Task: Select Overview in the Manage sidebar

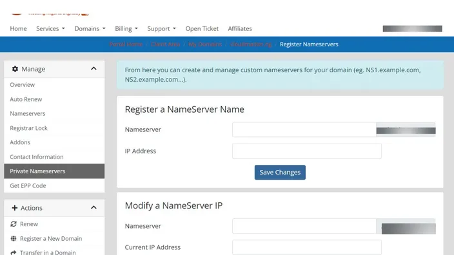Action: [x=54, y=85]
